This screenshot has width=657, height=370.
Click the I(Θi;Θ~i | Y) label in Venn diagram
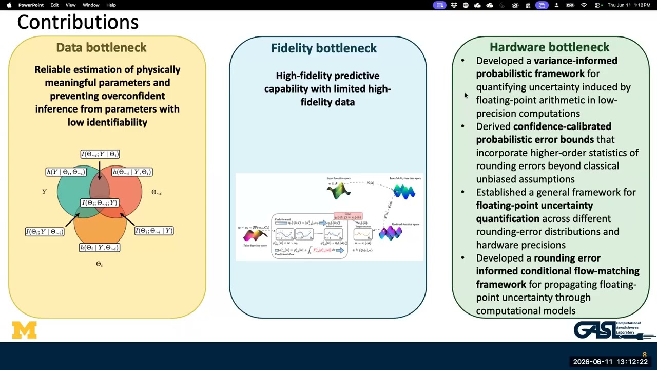click(x=154, y=231)
